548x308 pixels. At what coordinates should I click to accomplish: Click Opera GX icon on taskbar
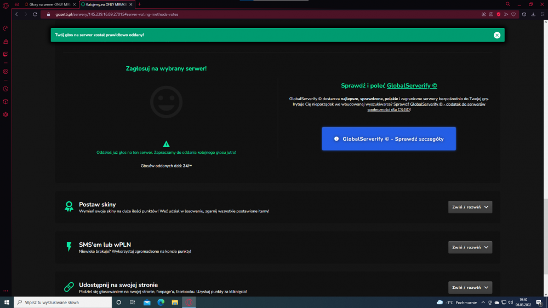189,303
